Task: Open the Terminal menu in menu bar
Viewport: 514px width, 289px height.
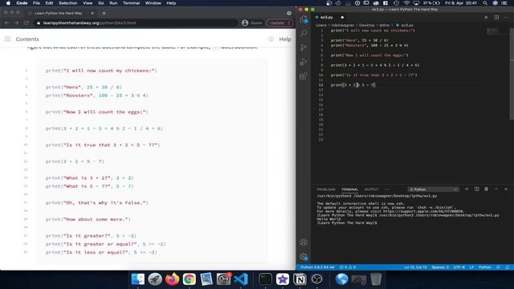Action: (131, 3)
